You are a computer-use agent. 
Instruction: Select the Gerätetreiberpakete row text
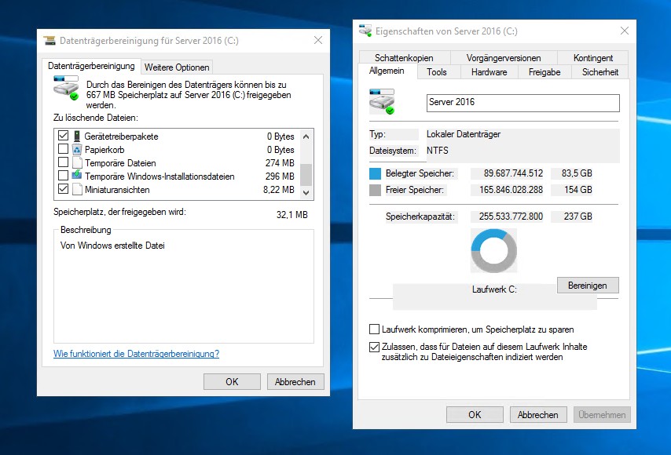122,136
